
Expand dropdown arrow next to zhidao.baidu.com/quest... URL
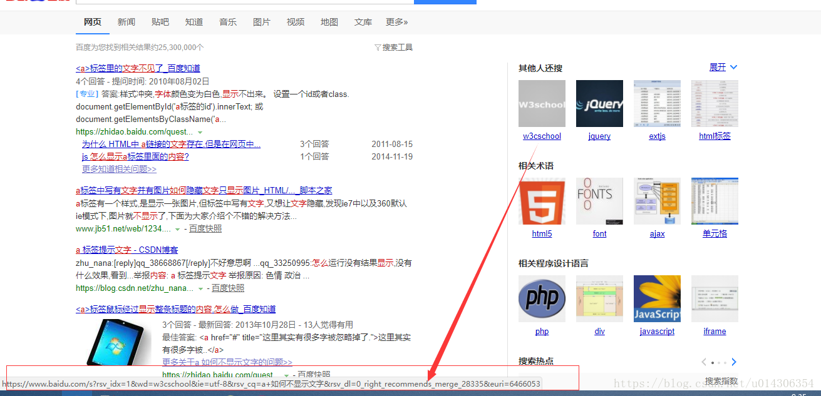point(200,133)
